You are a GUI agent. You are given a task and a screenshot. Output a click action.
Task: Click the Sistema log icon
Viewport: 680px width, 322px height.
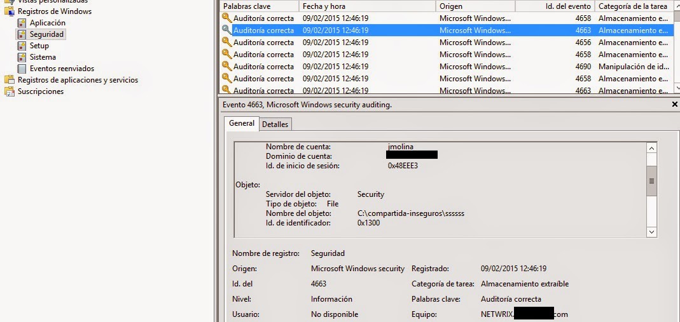22,57
